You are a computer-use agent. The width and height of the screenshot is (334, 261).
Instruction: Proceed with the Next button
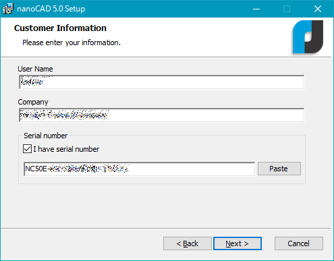point(238,243)
